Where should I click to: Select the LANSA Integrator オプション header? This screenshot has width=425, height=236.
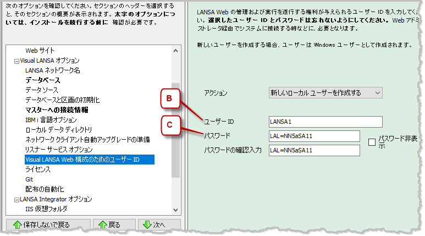tap(56, 199)
